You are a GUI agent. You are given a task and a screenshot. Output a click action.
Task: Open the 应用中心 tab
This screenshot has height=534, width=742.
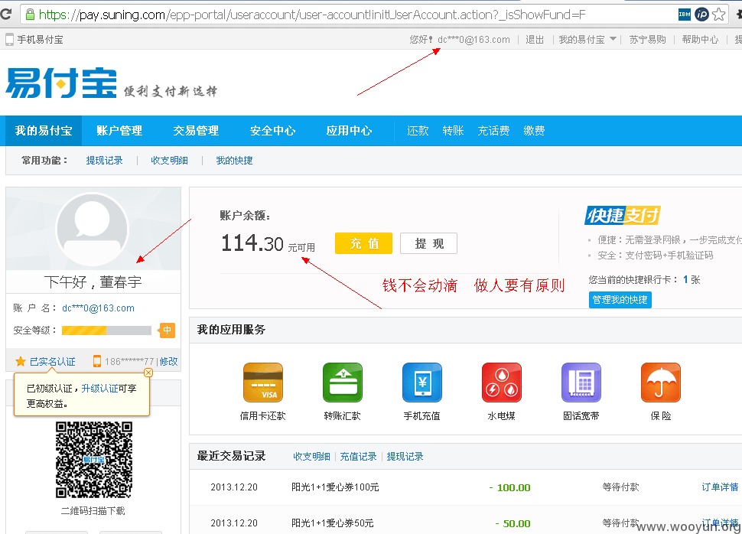pyautogui.click(x=350, y=131)
